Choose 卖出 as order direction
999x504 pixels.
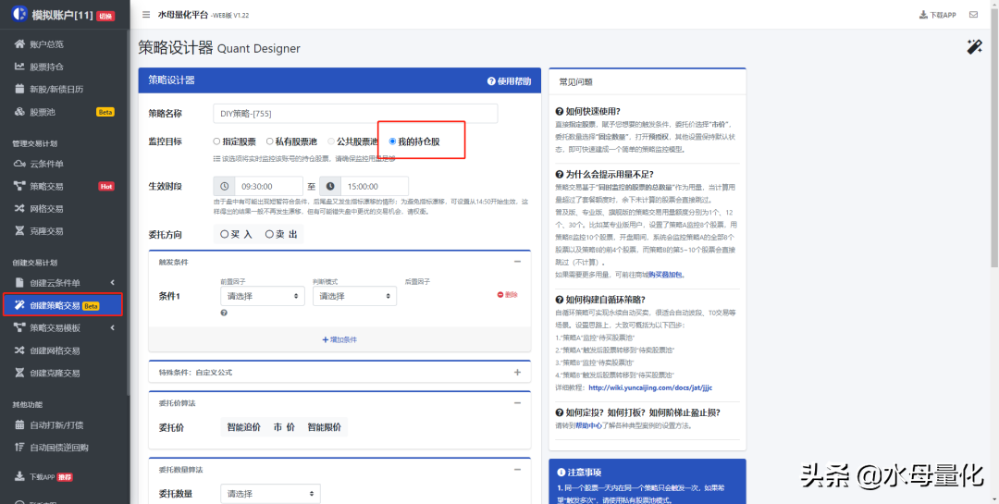point(281,235)
